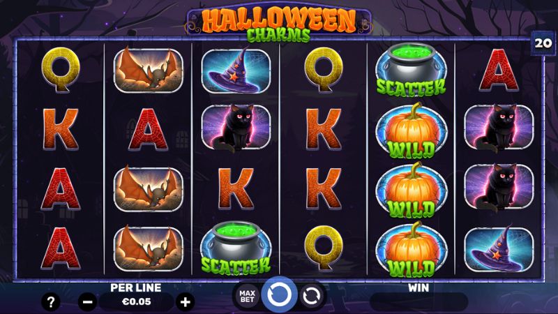Screen dimensions: 558x314
Task: Select the €0.05 per line value field
Action: (136, 302)
